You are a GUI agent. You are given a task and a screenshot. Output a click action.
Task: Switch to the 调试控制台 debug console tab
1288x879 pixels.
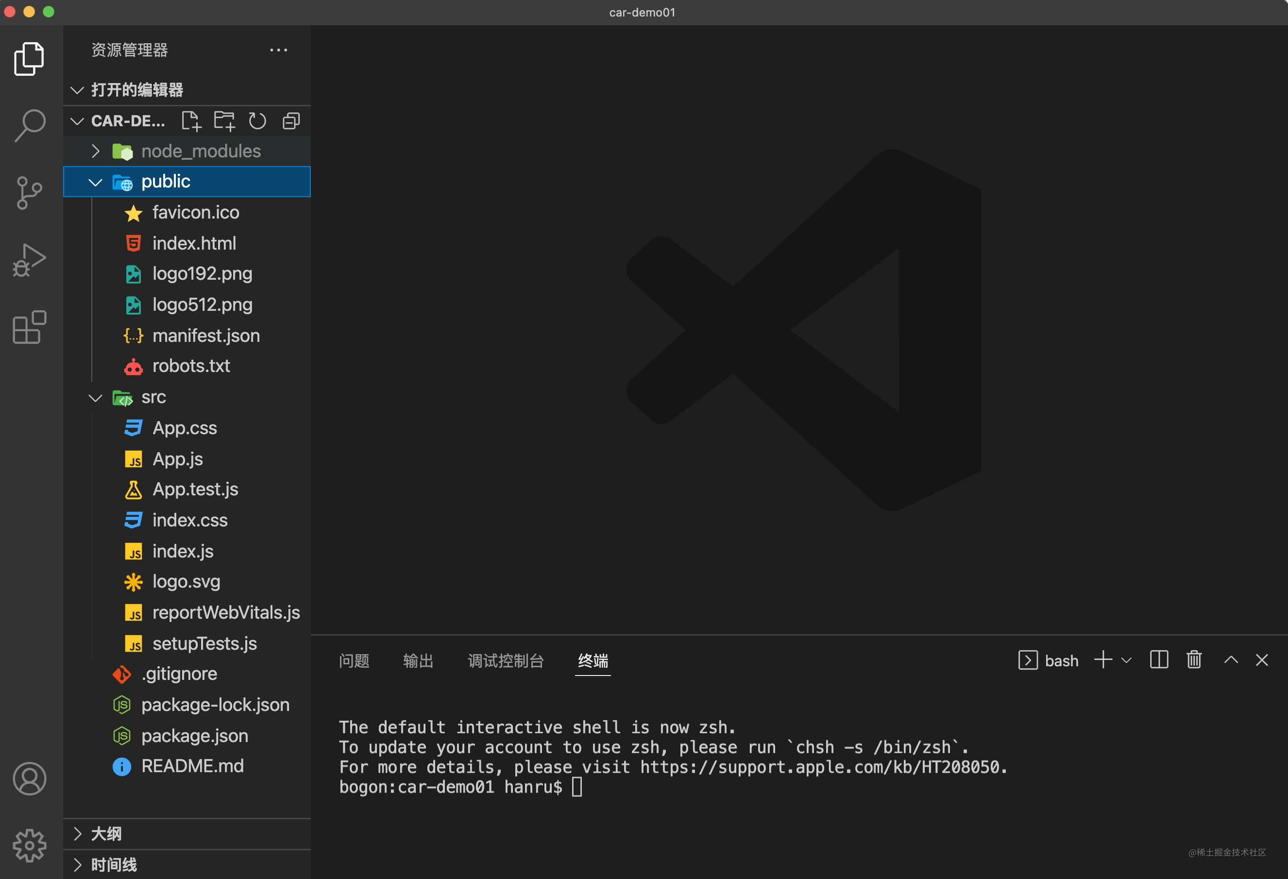click(x=506, y=660)
